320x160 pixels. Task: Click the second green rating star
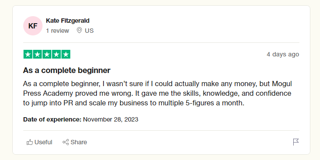pyautogui.click(x=37, y=54)
